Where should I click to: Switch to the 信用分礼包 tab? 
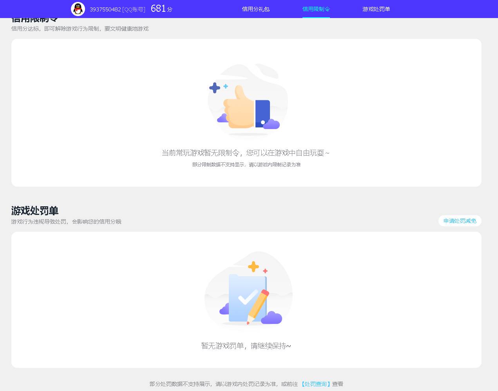coord(256,9)
